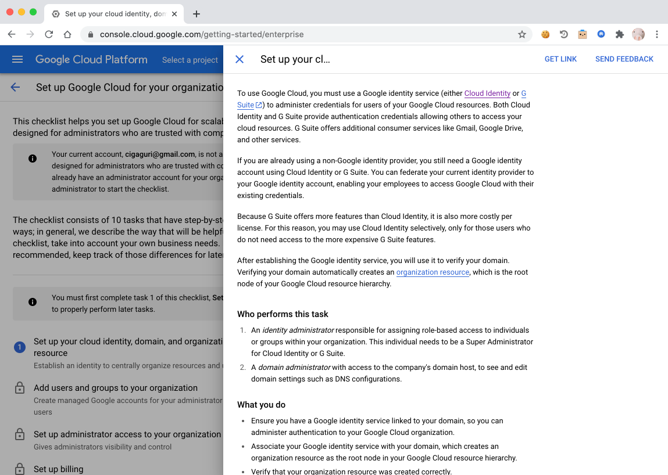Image resolution: width=668 pixels, height=475 pixels.
Task: Click info icon beside current account notice
Action: click(x=33, y=159)
